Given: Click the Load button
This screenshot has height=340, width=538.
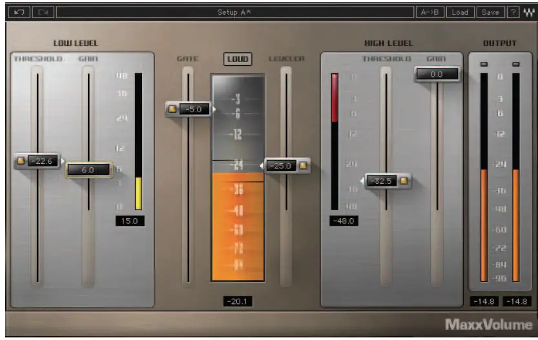Looking at the screenshot, I should click(x=460, y=12).
